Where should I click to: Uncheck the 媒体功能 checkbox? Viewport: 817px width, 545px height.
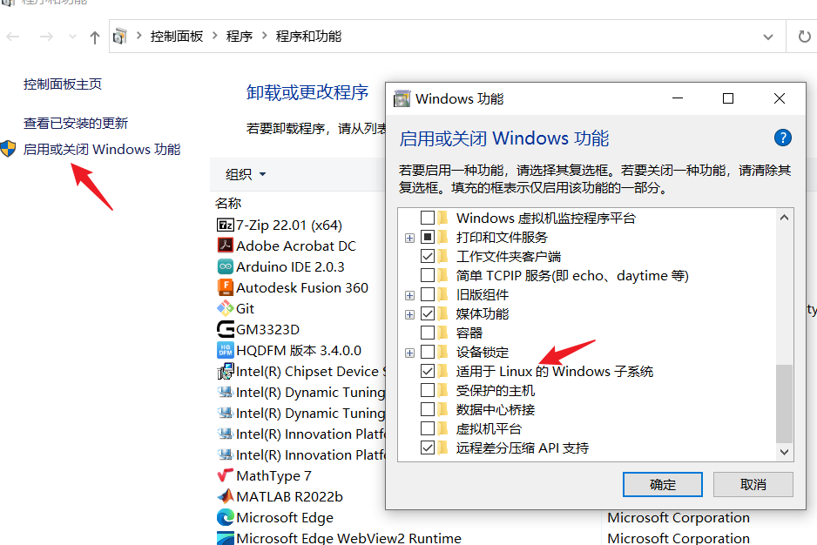coord(428,313)
